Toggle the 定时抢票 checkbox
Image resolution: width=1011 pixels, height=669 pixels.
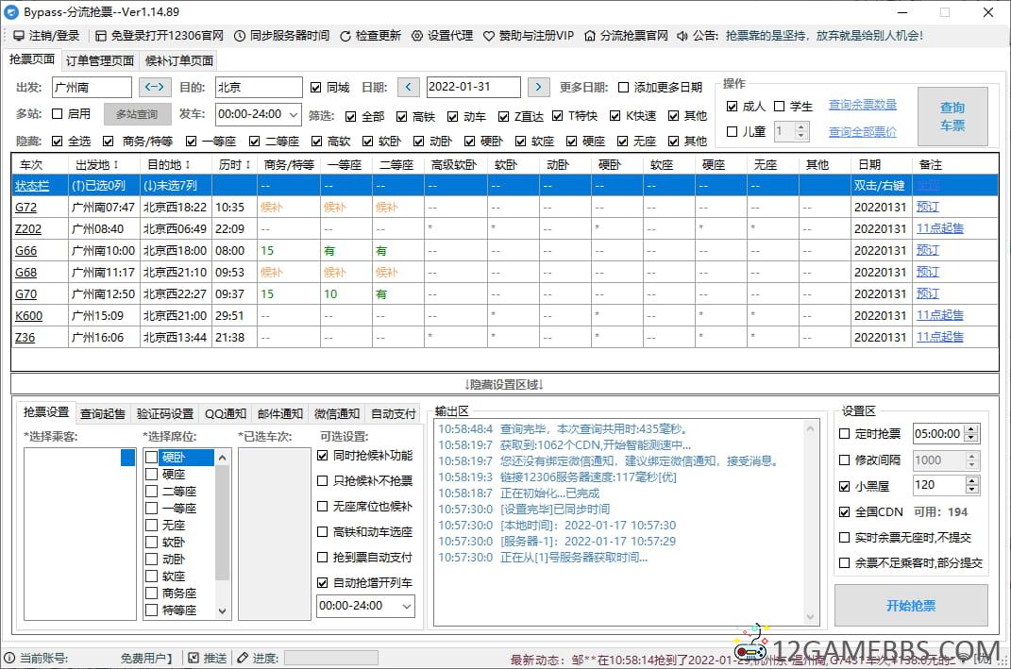(x=845, y=434)
